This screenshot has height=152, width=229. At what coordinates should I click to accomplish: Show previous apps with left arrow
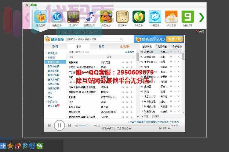(x=27, y=18)
